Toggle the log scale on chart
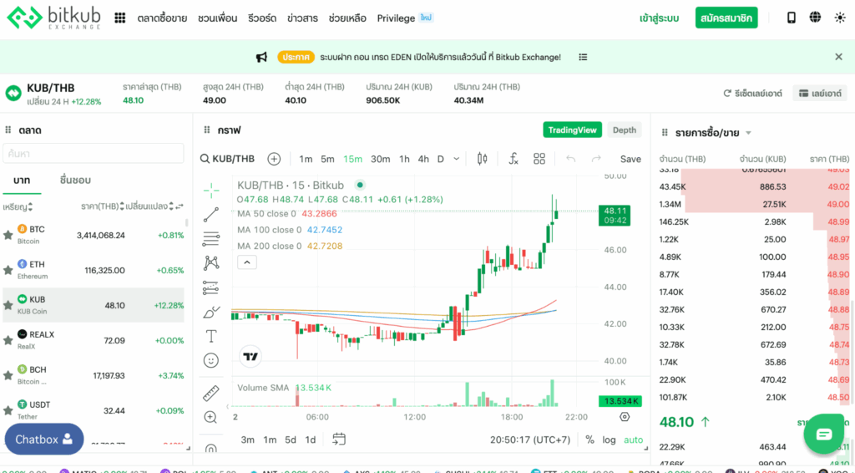The height and width of the screenshot is (473, 855). coord(610,440)
